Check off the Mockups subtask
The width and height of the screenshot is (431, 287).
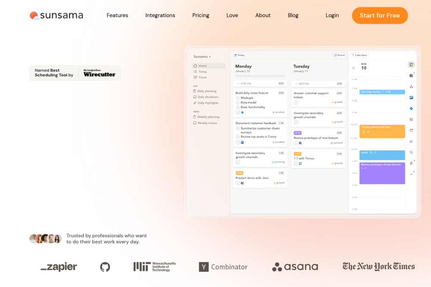(238, 98)
